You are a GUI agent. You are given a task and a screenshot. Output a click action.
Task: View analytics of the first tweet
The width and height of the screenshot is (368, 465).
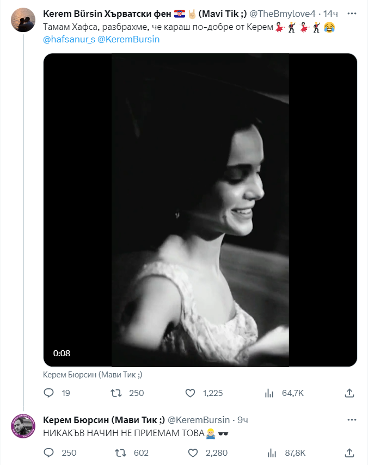pos(268,393)
